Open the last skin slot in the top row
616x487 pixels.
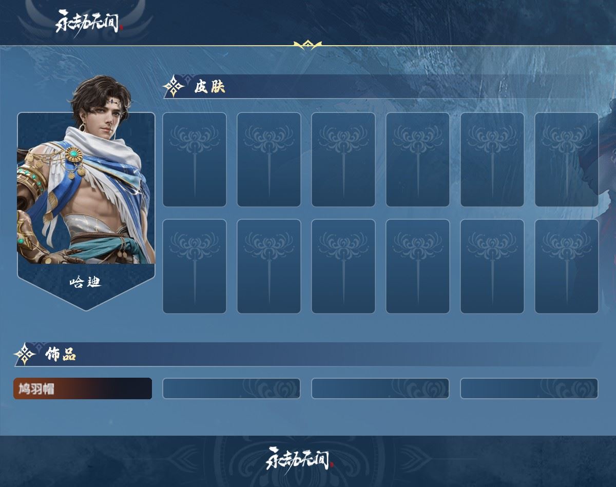[567, 160]
